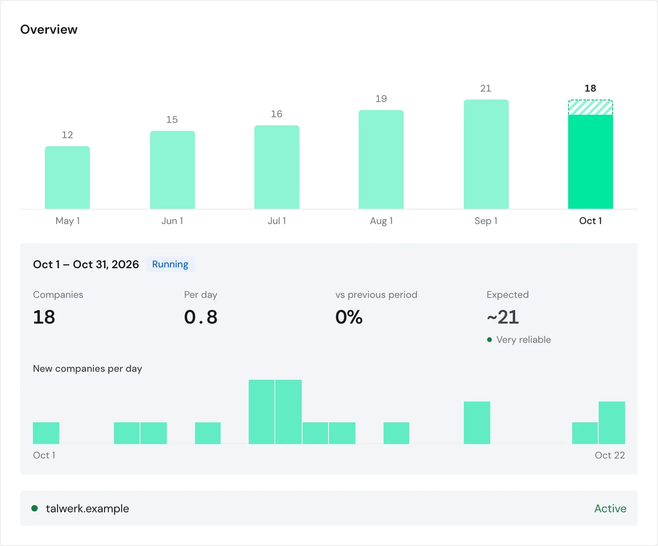Click the Overview heading
Image resolution: width=658 pixels, height=546 pixels.
[49, 30]
